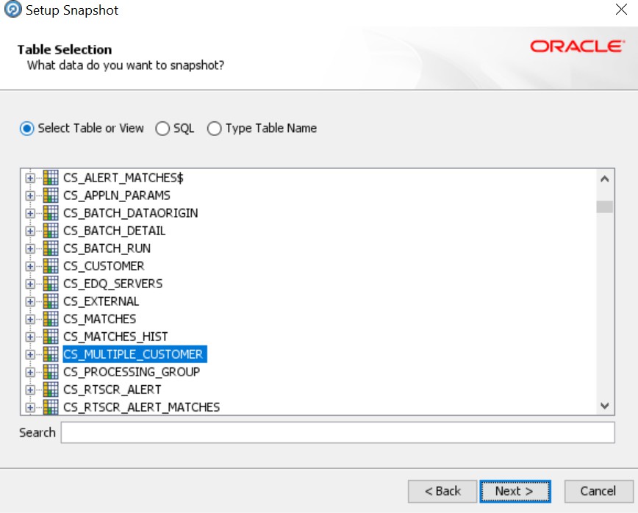Click the table icon beside CS_EXTERNAL

[x=51, y=301]
